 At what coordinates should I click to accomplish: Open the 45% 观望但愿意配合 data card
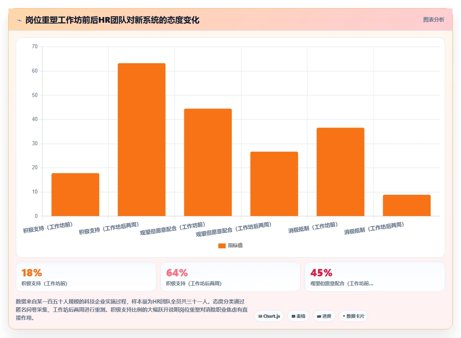[375, 277]
